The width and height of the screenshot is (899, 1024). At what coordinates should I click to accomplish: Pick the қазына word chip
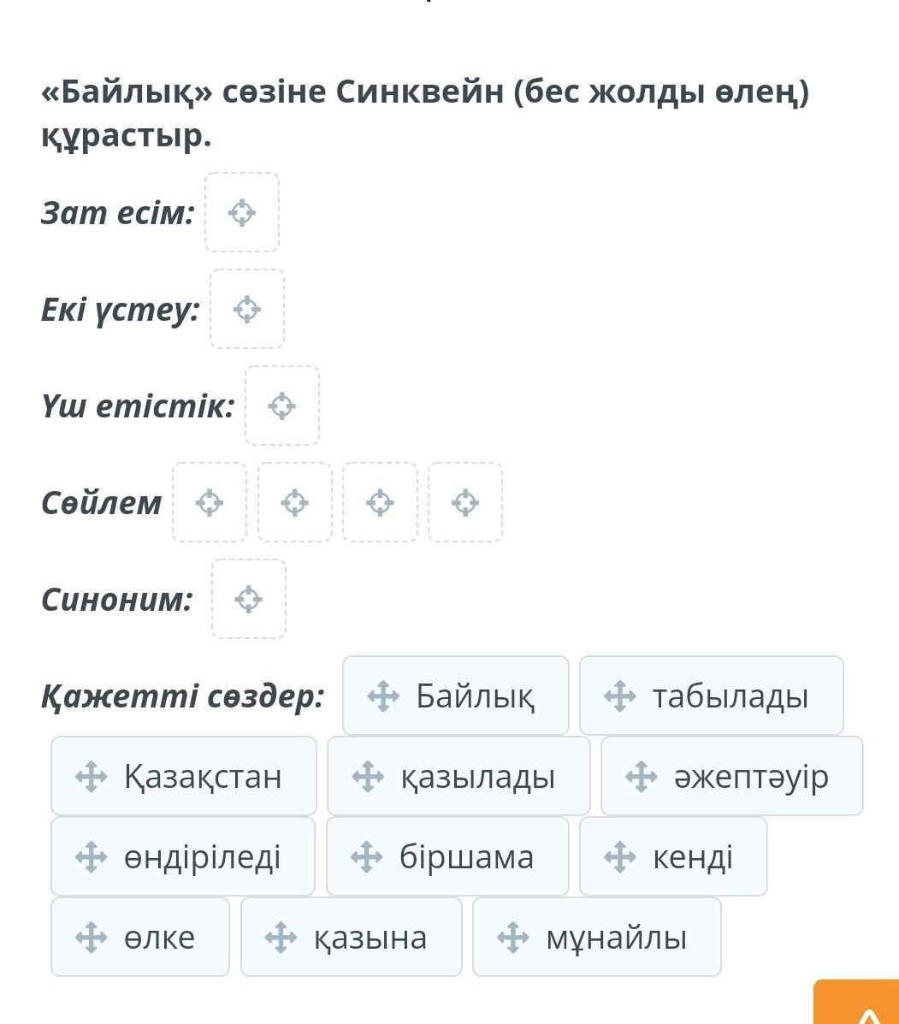coord(351,938)
